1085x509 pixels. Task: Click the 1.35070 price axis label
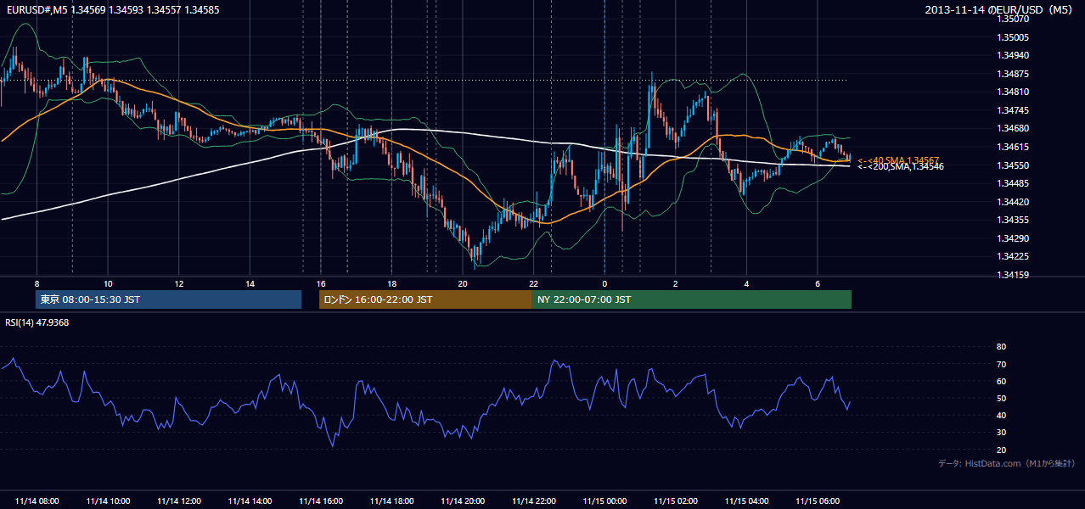tap(1012, 19)
